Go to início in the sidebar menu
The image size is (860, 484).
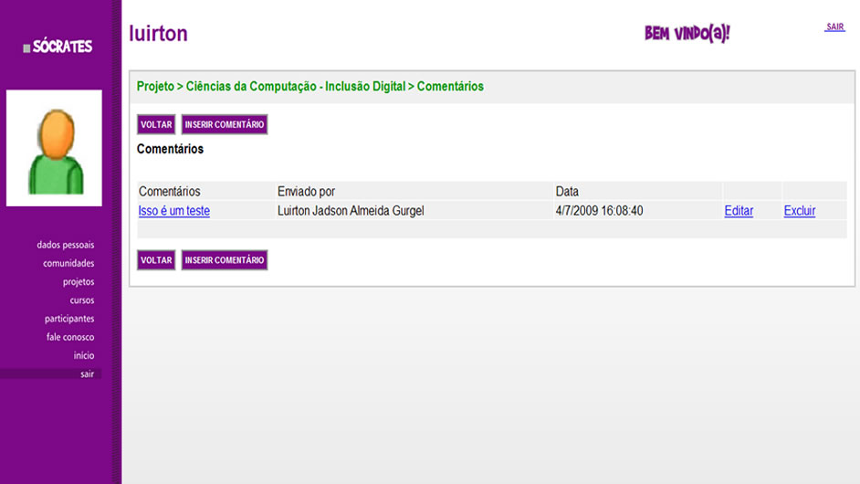(83, 355)
